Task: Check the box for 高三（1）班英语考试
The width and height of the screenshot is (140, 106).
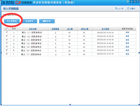Action: (7, 33)
